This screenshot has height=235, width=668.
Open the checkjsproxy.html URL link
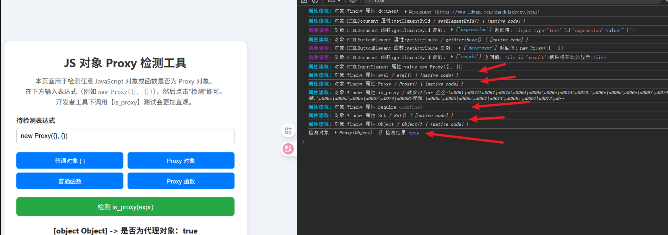486,12
